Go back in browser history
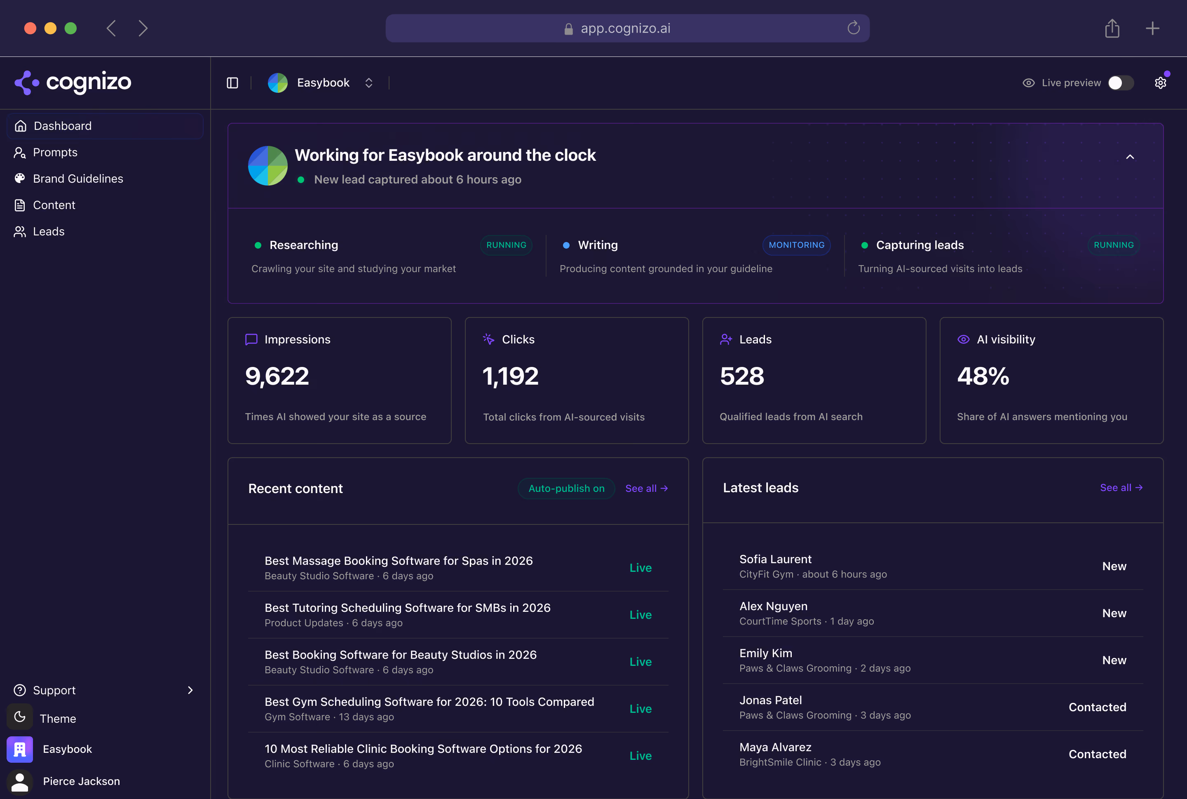Screen dimensions: 1187x799 (111, 28)
